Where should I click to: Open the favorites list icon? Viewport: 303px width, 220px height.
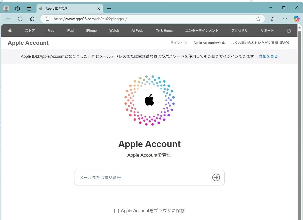273,19
